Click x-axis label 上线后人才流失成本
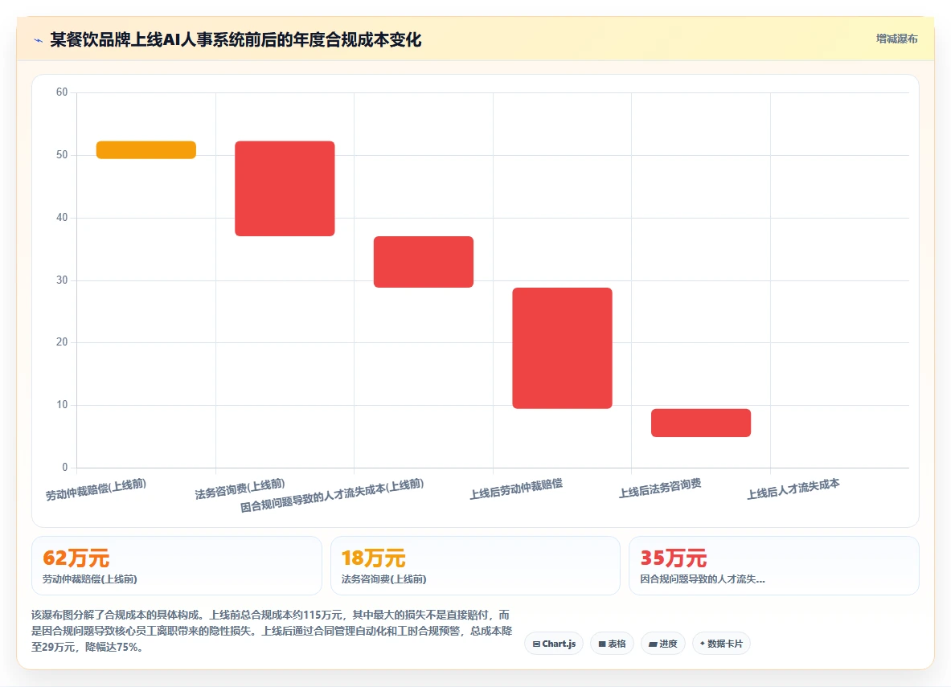The width and height of the screenshot is (951, 687). (793, 489)
